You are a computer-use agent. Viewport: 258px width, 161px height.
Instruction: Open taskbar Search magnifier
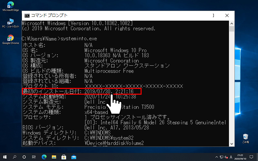coord(15,157)
